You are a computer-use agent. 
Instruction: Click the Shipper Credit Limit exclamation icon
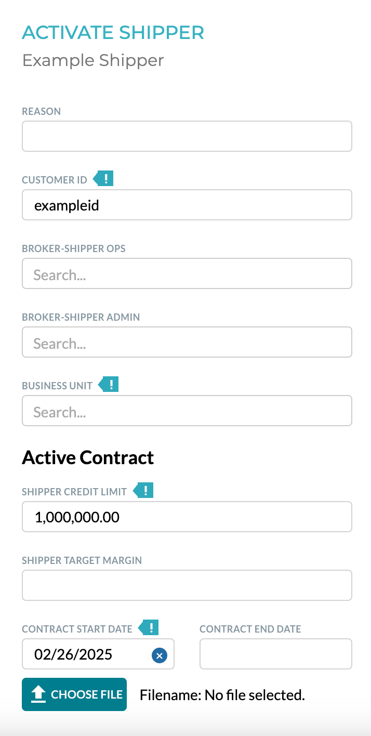[x=143, y=490]
